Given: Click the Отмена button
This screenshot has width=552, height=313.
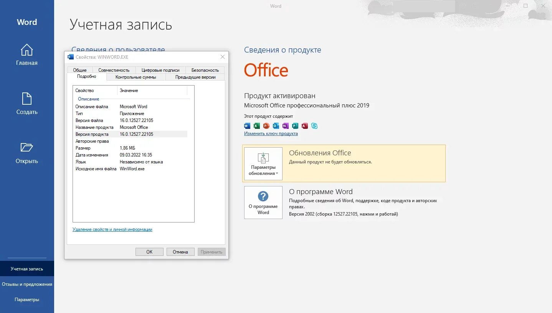Looking at the screenshot, I should click(x=180, y=252).
